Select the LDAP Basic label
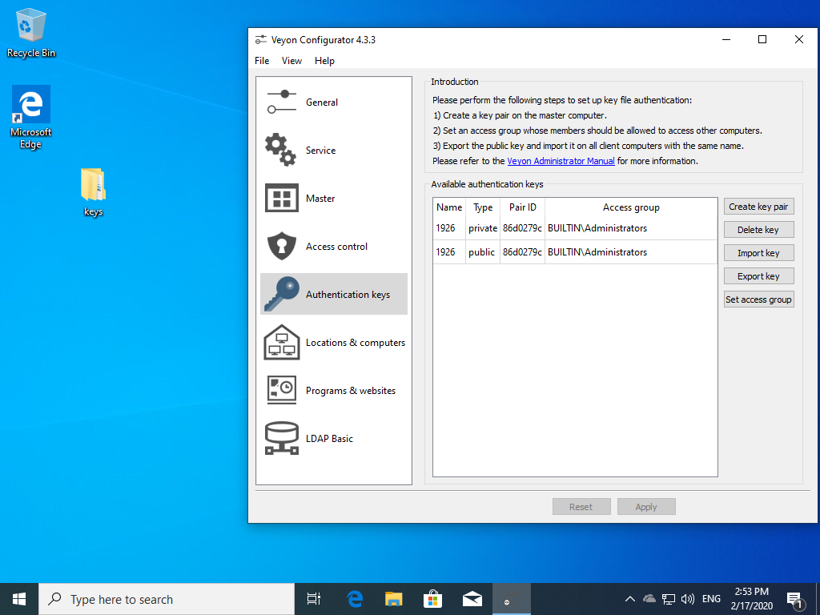820x615 pixels. coord(329,439)
